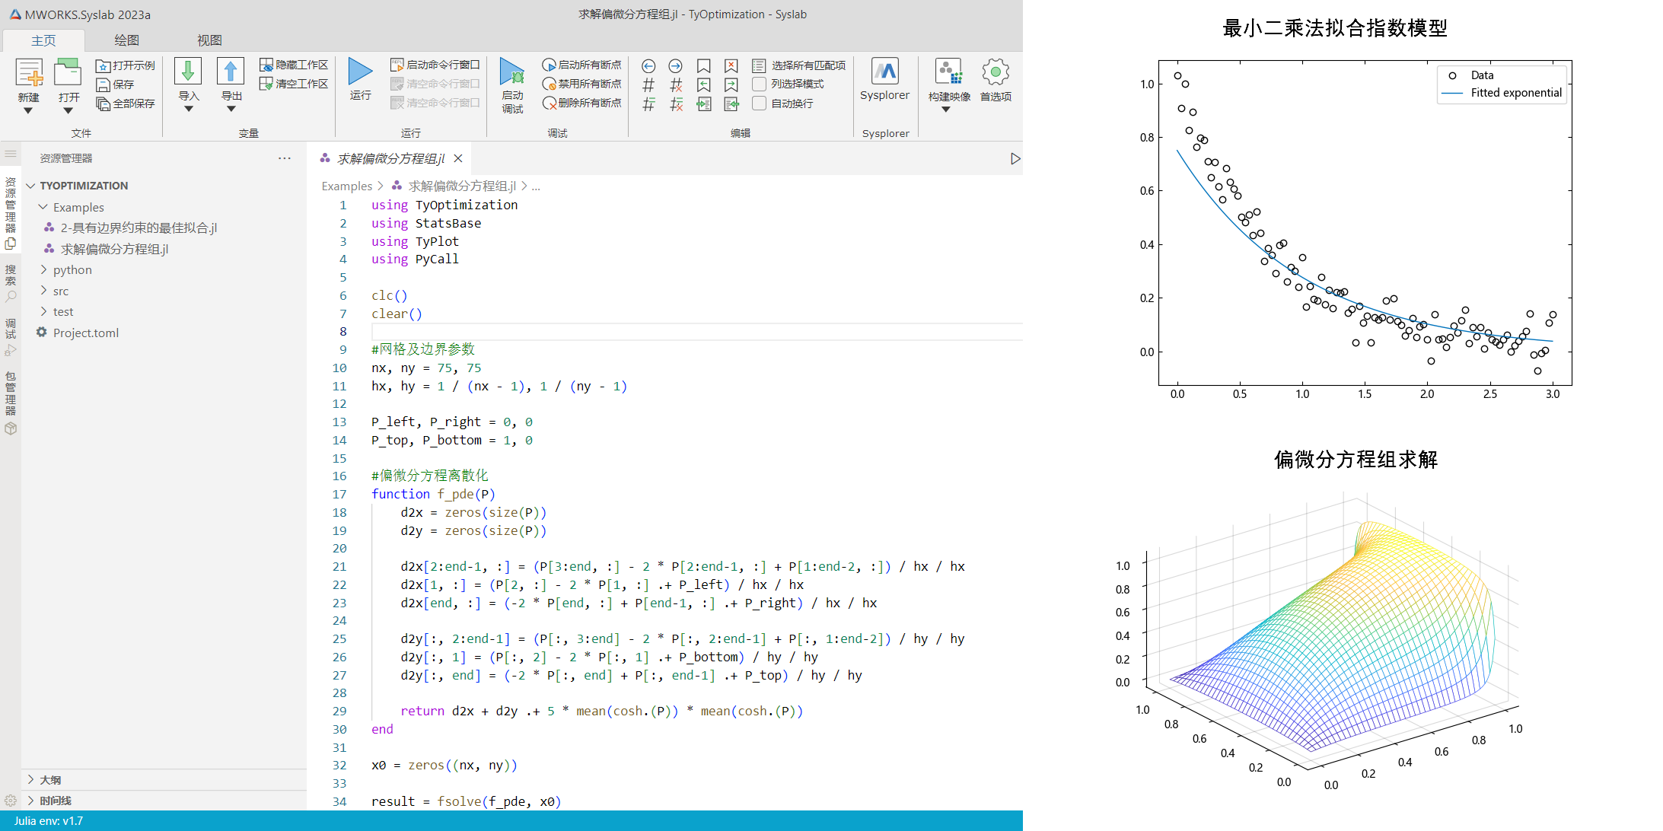This screenshot has width=1663, height=831.
Task: Switch to the 绘图 ribbon tab
Action: point(126,40)
